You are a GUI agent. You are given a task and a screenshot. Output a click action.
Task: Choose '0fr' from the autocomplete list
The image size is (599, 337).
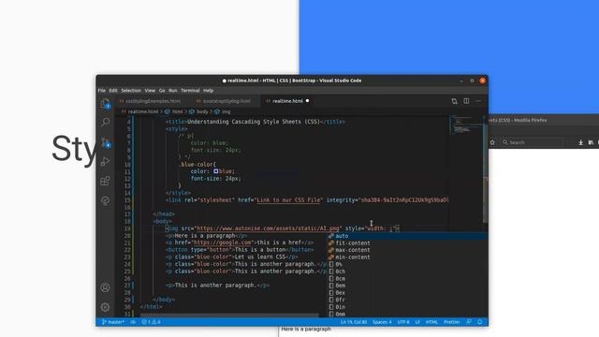tap(407, 300)
